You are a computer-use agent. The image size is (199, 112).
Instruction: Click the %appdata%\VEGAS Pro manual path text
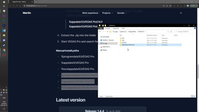tap(75, 63)
